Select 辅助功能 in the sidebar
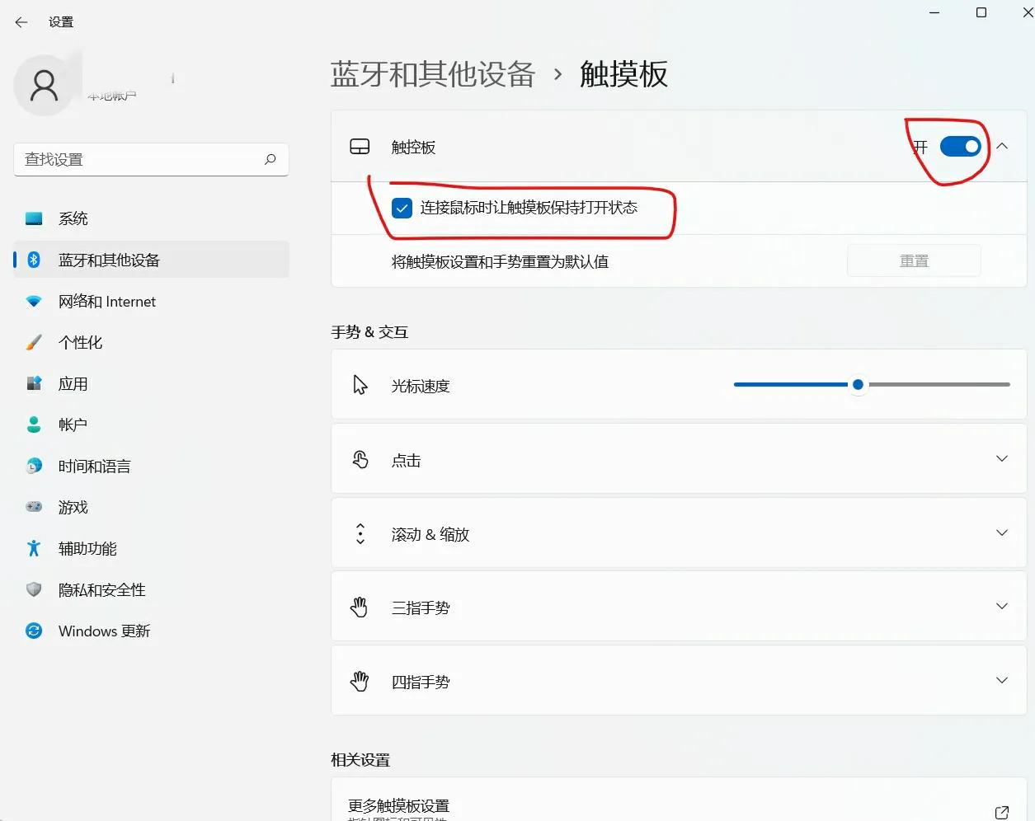 [87, 548]
